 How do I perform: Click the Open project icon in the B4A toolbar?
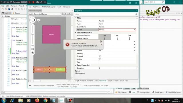6,9
